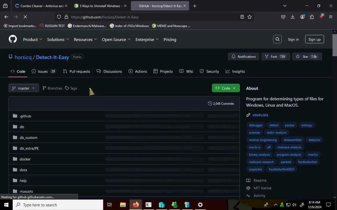Screen dimensions: 337x210
Task: Open the mascots folder
Action: [26, 191]
